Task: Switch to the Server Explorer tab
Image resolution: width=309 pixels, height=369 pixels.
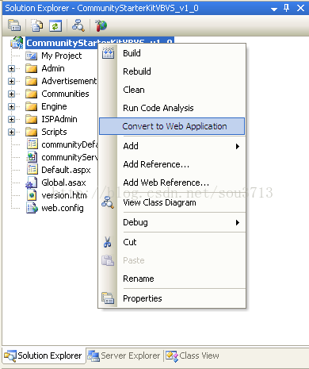Action: 124,356
